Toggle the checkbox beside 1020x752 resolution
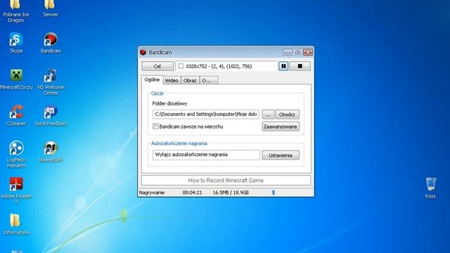 tap(181, 66)
